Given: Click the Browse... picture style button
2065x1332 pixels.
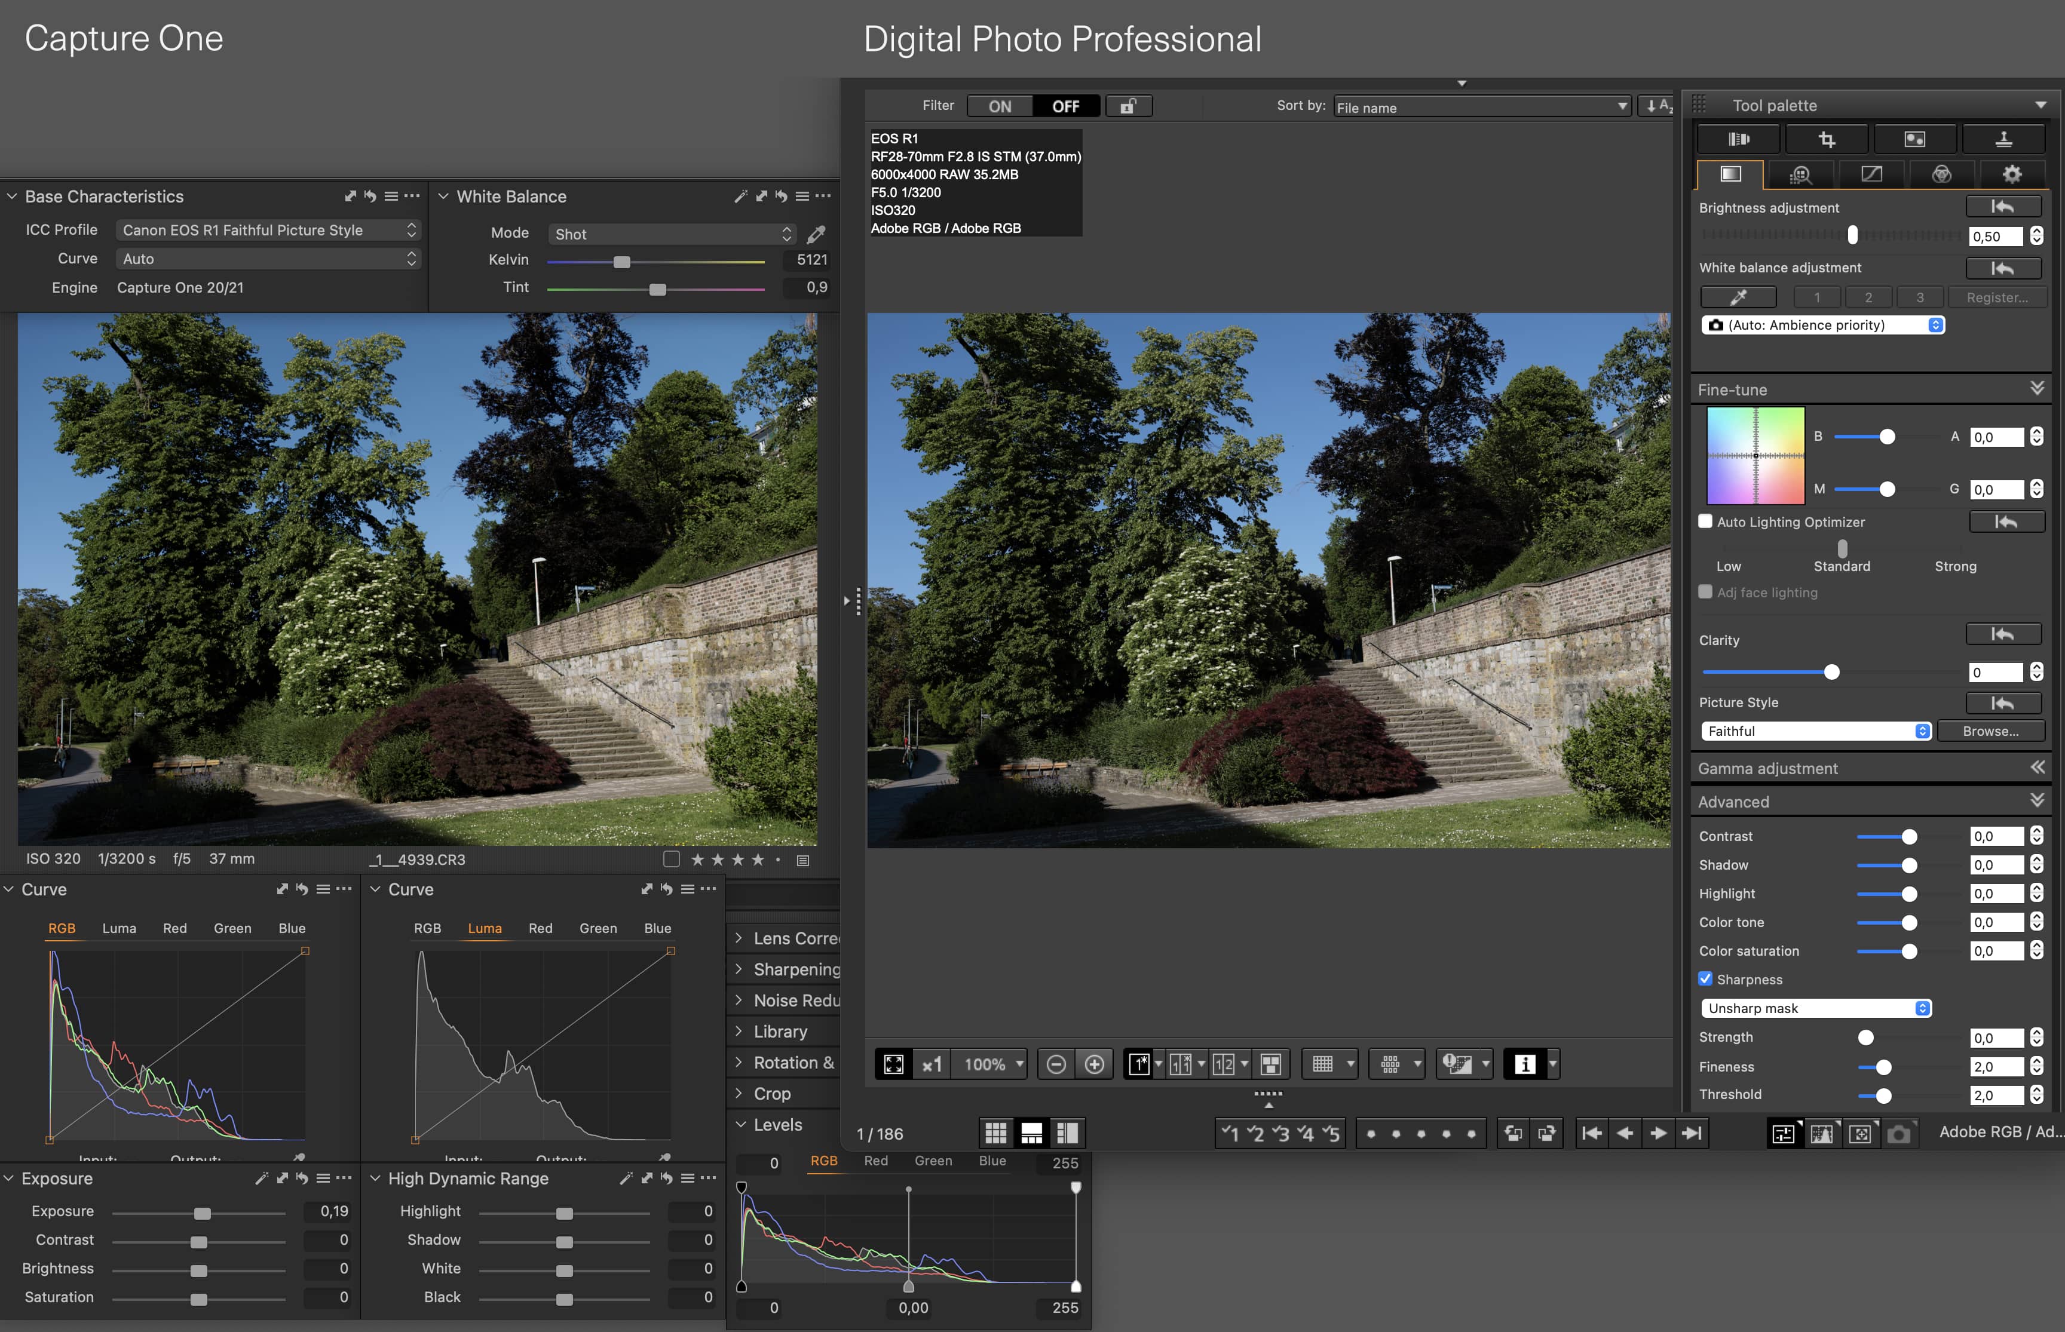Looking at the screenshot, I should (x=1990, y=731).
